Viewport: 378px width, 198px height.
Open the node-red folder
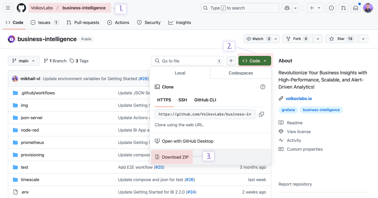pos(30,130)
